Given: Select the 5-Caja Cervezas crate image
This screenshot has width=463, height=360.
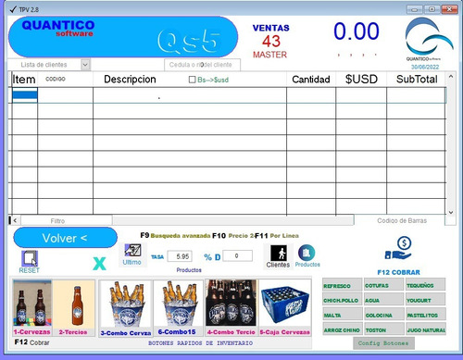Looking at the screenshot, I should pos(285,304).
